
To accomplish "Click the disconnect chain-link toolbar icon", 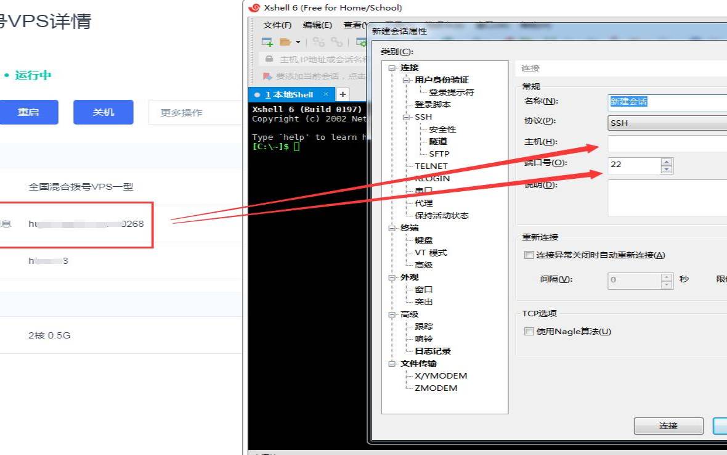I will click(336, 42).
